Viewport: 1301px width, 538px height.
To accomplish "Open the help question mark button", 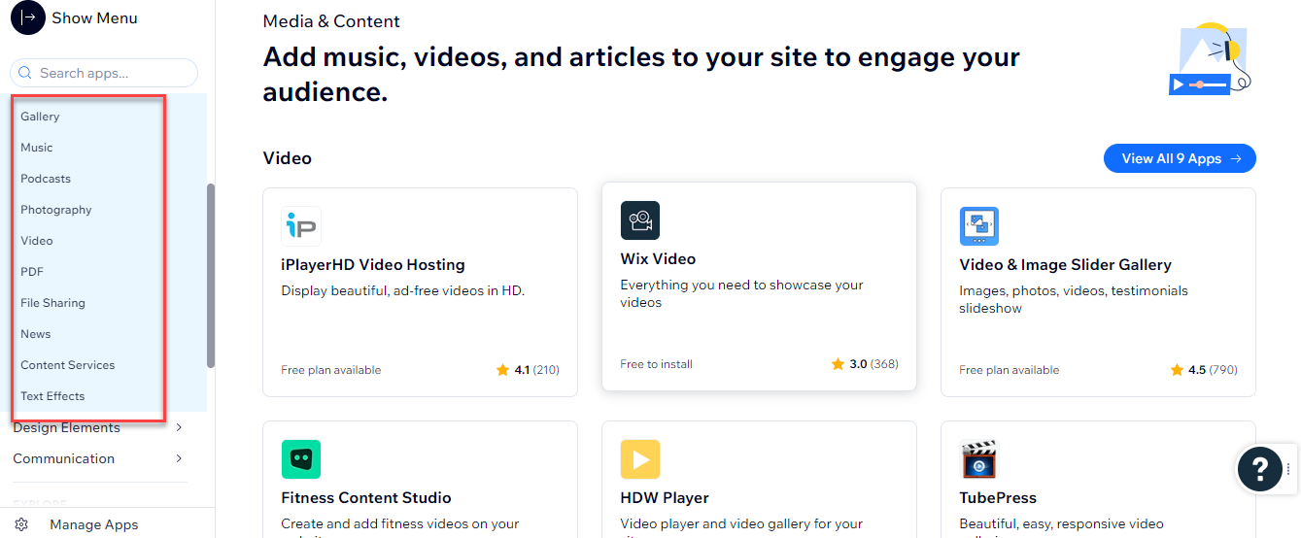I will [x=1260, y=470].
